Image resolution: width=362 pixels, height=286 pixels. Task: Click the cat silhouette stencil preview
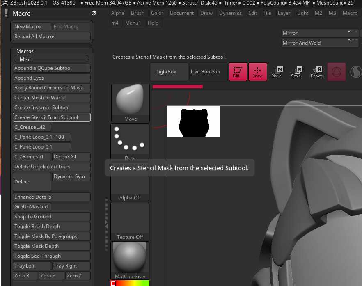tap(194, 121)
